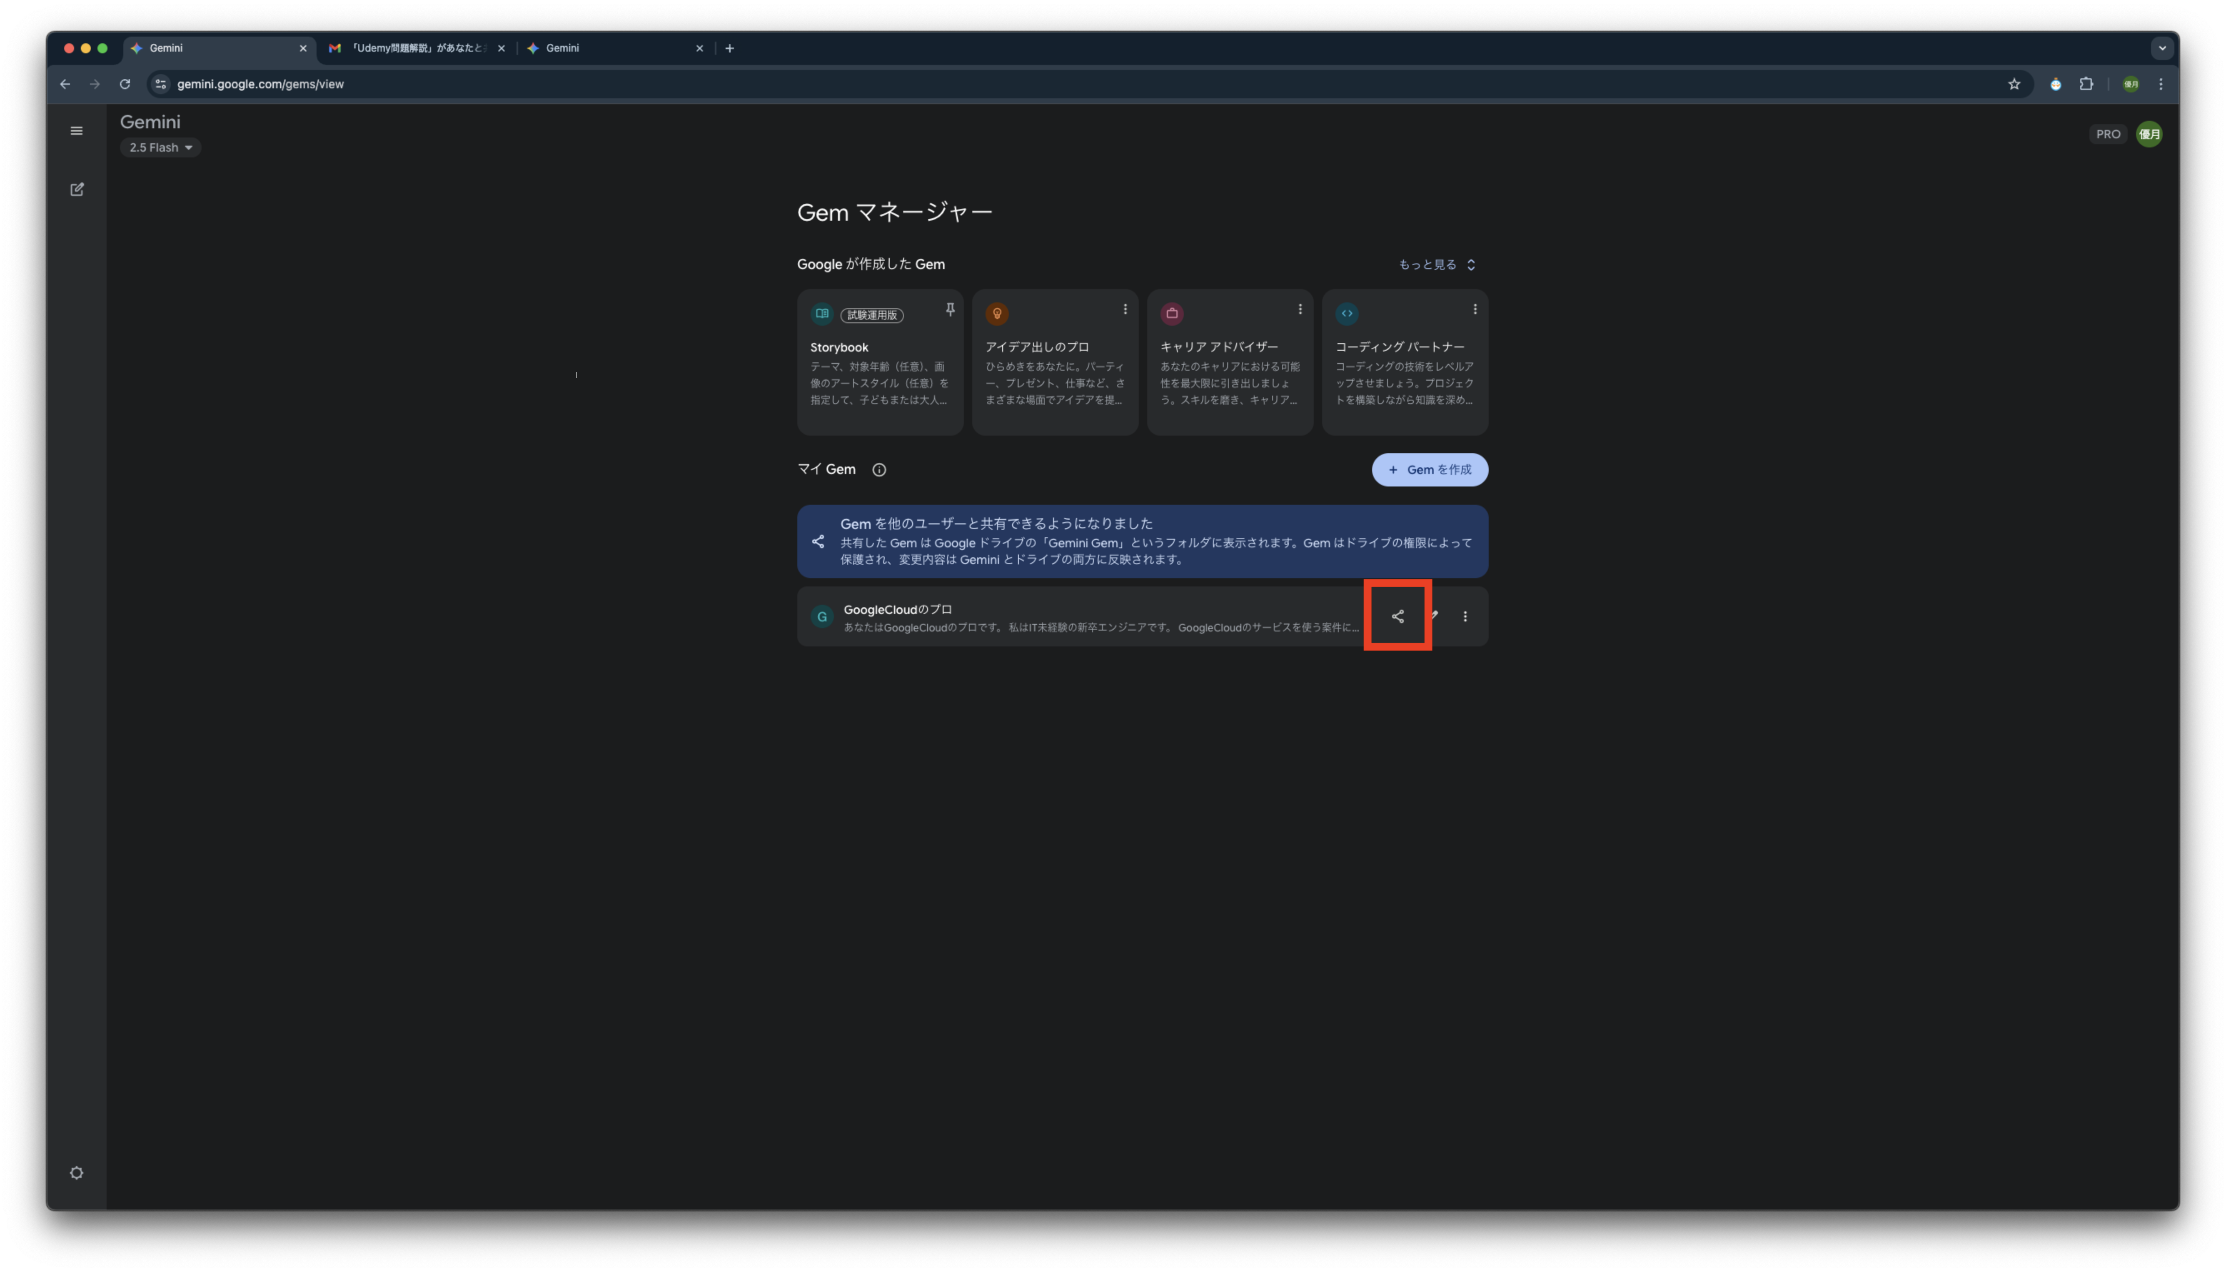The width and height of the screenshot is (2226, 1272).
Task: Click the extension icon left of the puzzle icon
Action: 2056,84
